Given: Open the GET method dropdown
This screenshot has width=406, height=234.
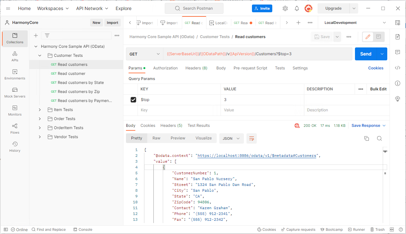Looking at the screenshot, I should click(144, 54).
